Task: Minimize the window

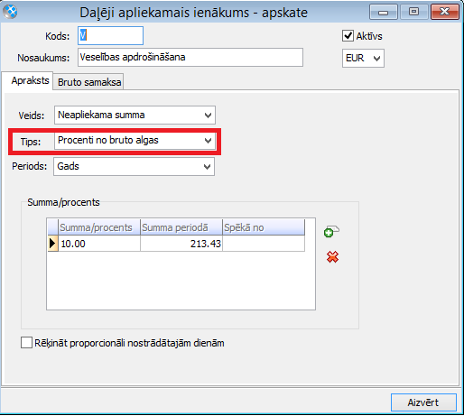Action: 384,12
